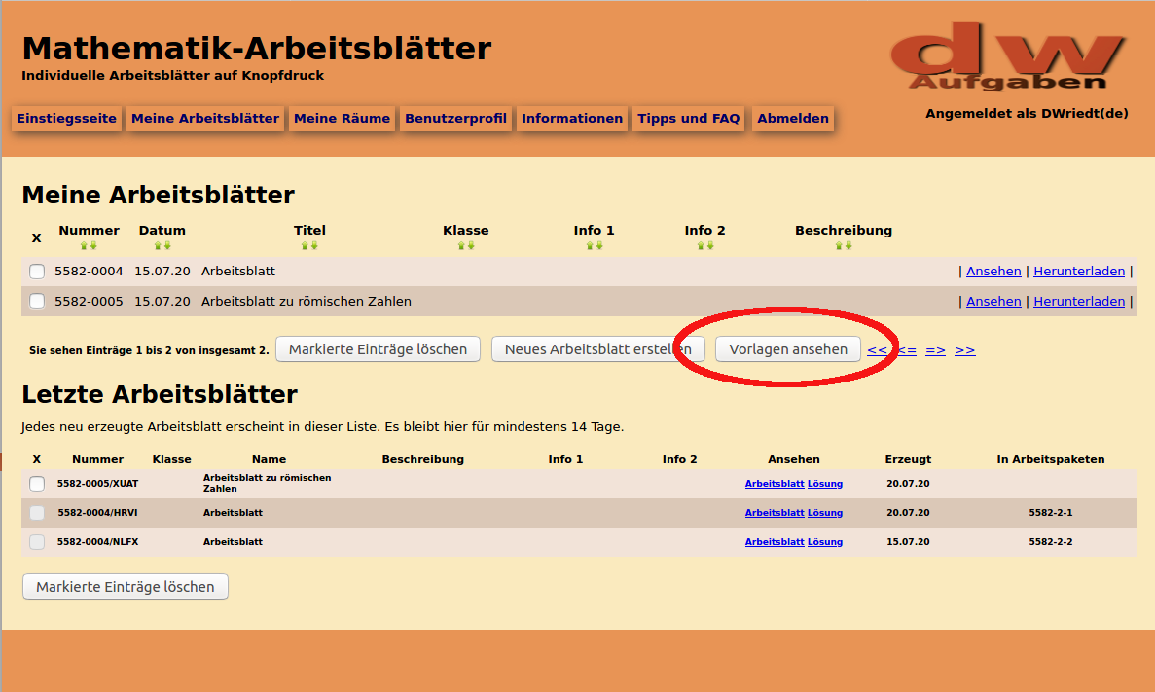
Task: Open Benutzerprofil menu item
Action: [x=456, y=119]
